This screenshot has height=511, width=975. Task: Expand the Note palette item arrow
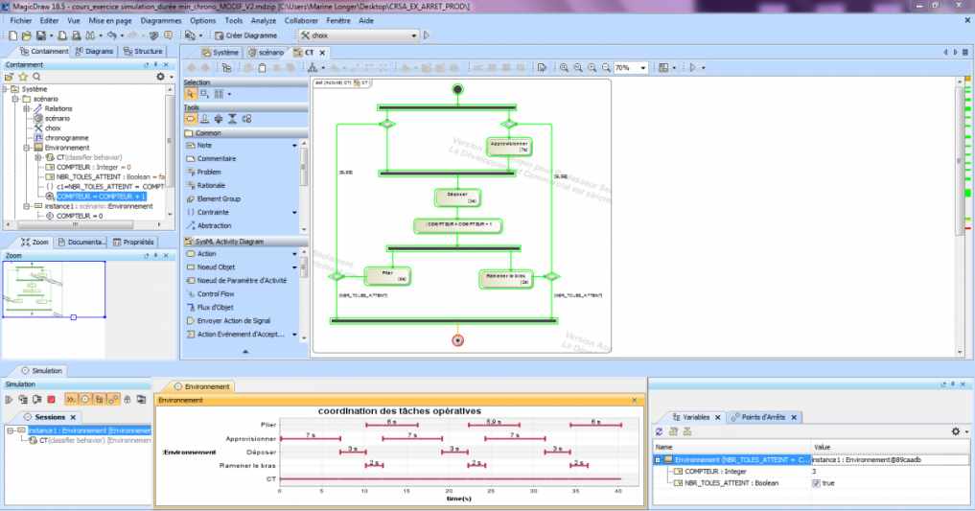294,146
